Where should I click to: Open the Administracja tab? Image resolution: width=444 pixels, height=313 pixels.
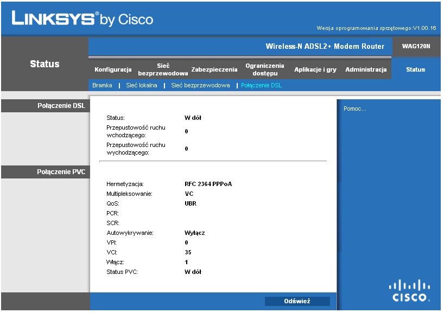tap(366, 69)
